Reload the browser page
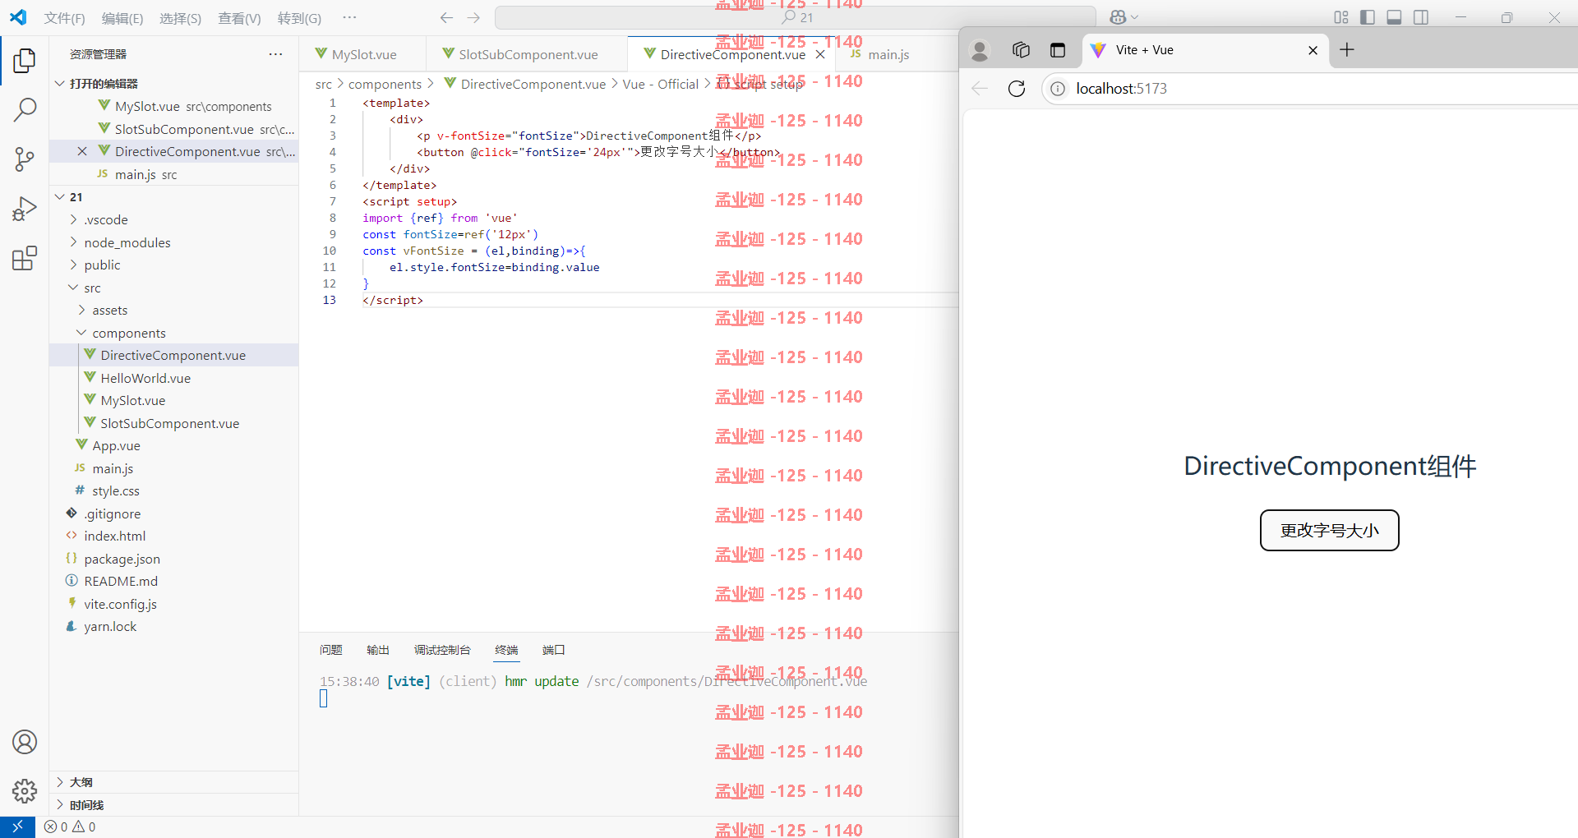1578x838 pixels. pos(1017,89)
